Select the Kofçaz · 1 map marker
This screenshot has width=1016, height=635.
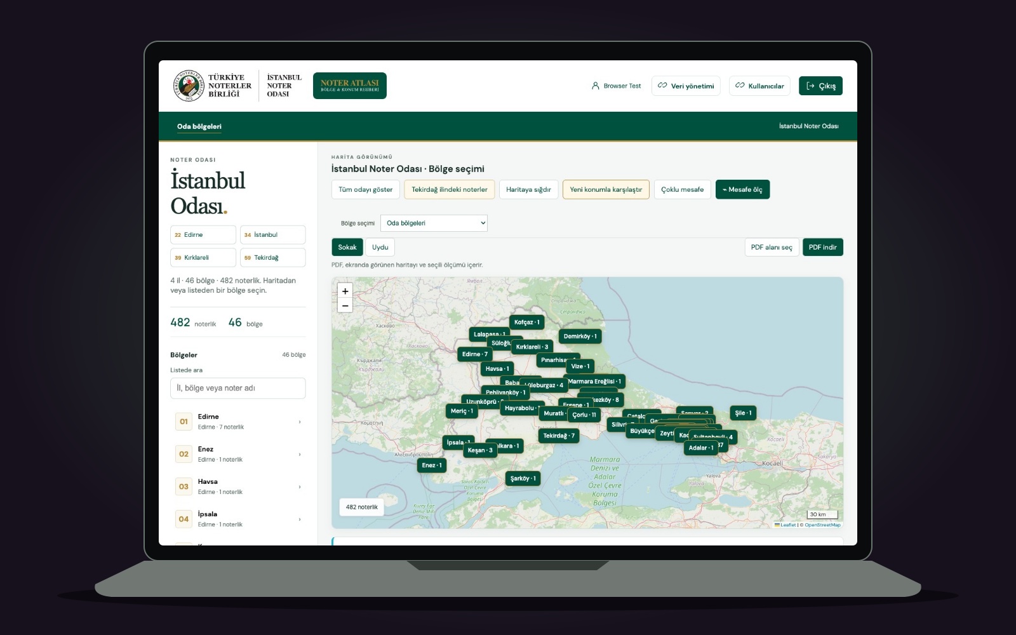pyautogui.click(x=526, y=322)
